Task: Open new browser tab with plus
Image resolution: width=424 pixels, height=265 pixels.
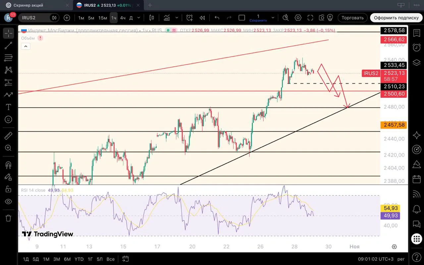Action: coord(150,5)
